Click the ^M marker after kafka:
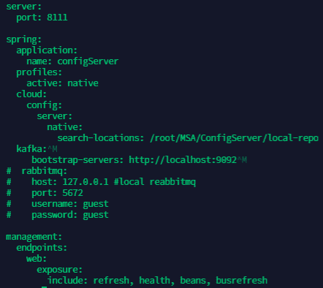323x288 pixels. 53,149
